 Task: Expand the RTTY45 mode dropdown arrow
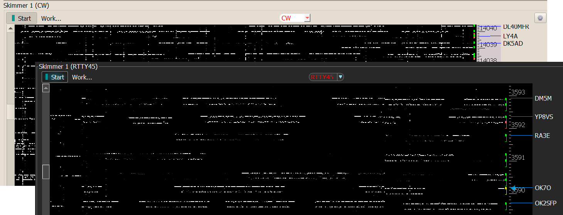[340, 77]
